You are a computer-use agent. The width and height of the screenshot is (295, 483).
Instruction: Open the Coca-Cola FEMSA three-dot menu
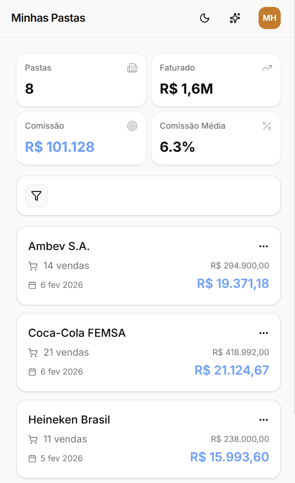pos(264,333)
